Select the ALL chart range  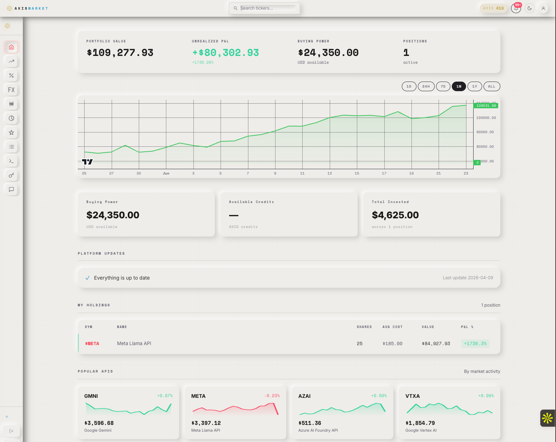click(492, 87)
